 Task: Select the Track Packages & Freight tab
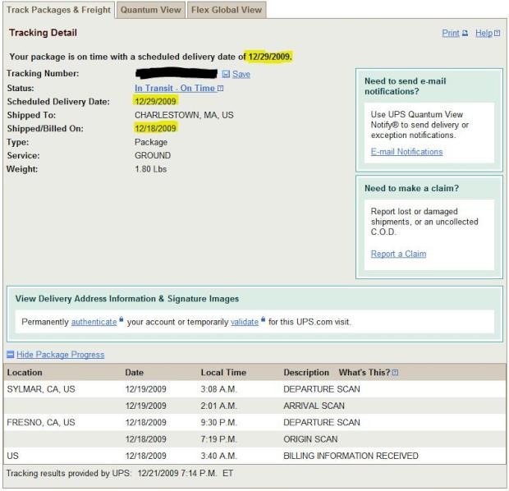[x=57, y=10]
